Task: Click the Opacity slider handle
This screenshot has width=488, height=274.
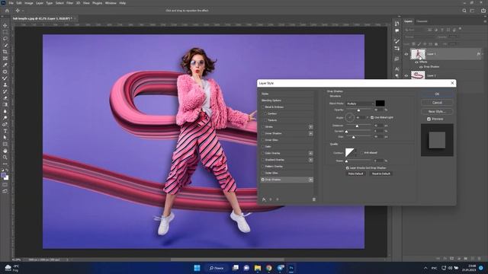Action: [358, 110]
